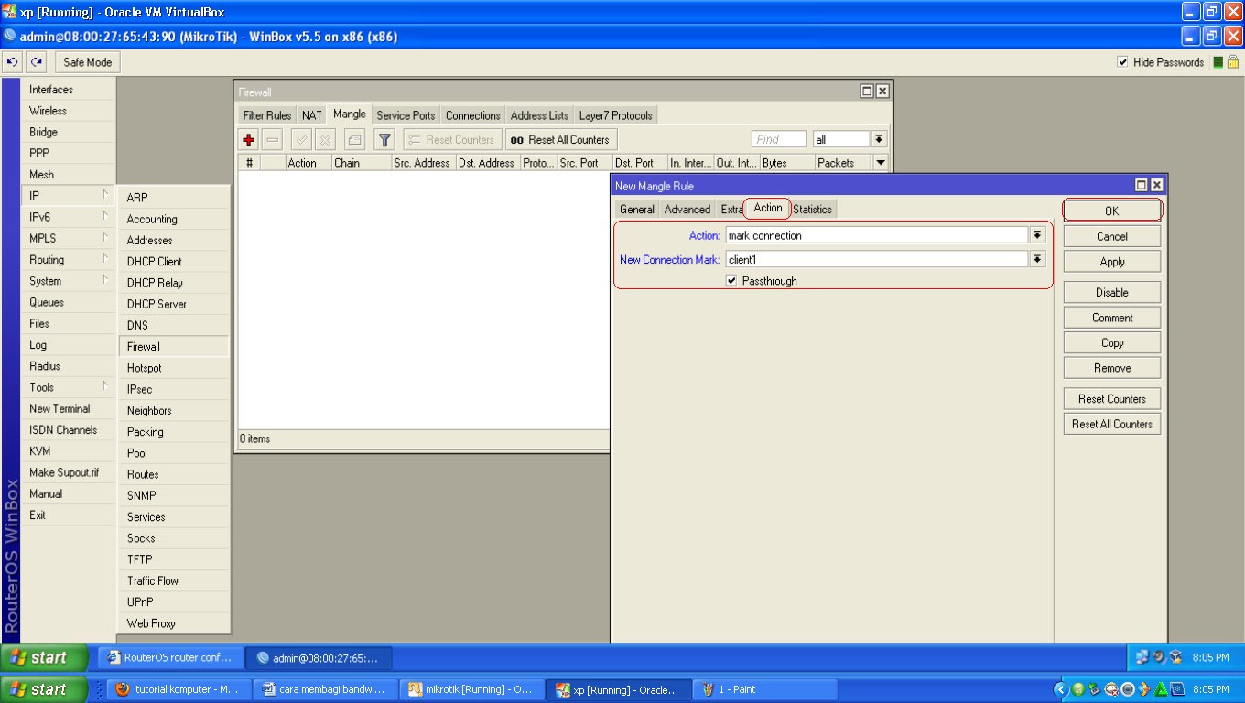The width and height of the screenshot is (1245, 703).
Task: Open the 'all' filter dropdown in Firewall
Action: pos(879,139)
